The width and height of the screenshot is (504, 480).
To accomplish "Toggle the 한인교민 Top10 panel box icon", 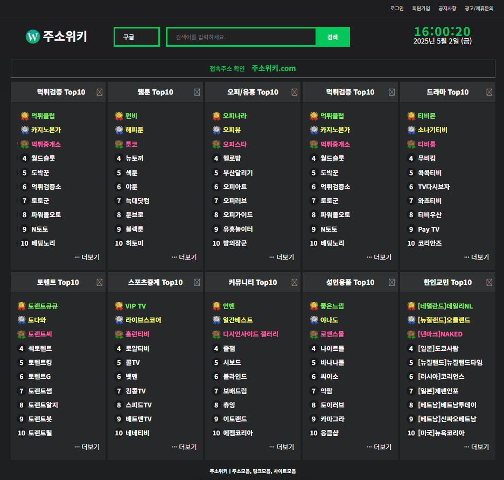I will coord(489,282).
